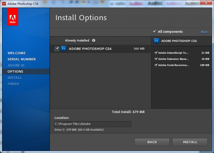The width and height of the screenshot is (214, 153).
Task: Click the Drive C: available space text
Action: [x=79, y=130]
